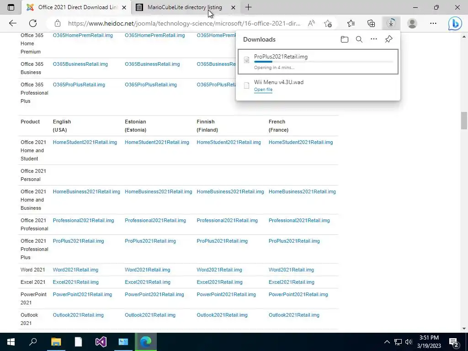Click the Product column header
Viewport: 468px width, 351px height.
coord(30,122)
